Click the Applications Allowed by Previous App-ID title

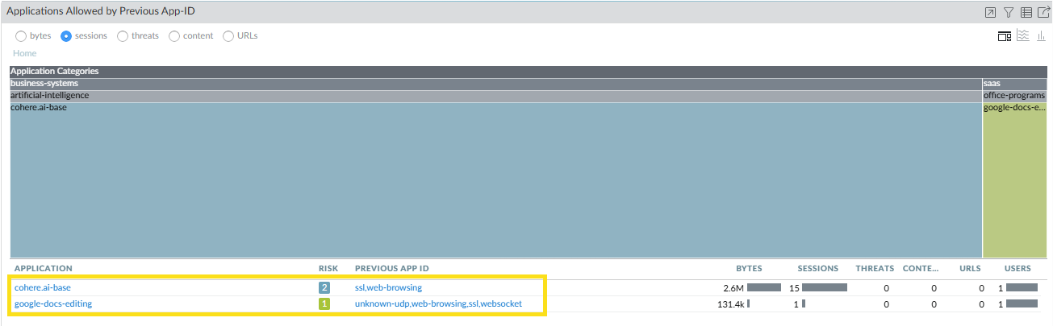pyautogui.click(x=101, y=11)
